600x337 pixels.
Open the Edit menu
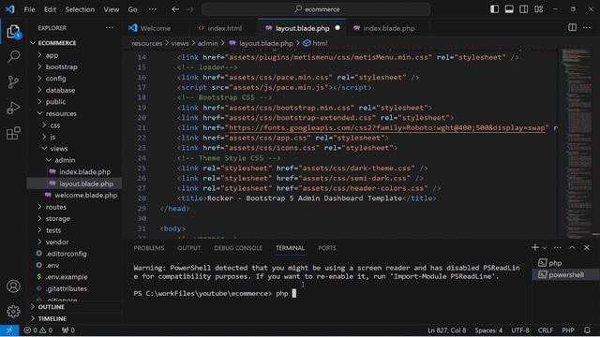pyautogui.click(x=50, y=9)
